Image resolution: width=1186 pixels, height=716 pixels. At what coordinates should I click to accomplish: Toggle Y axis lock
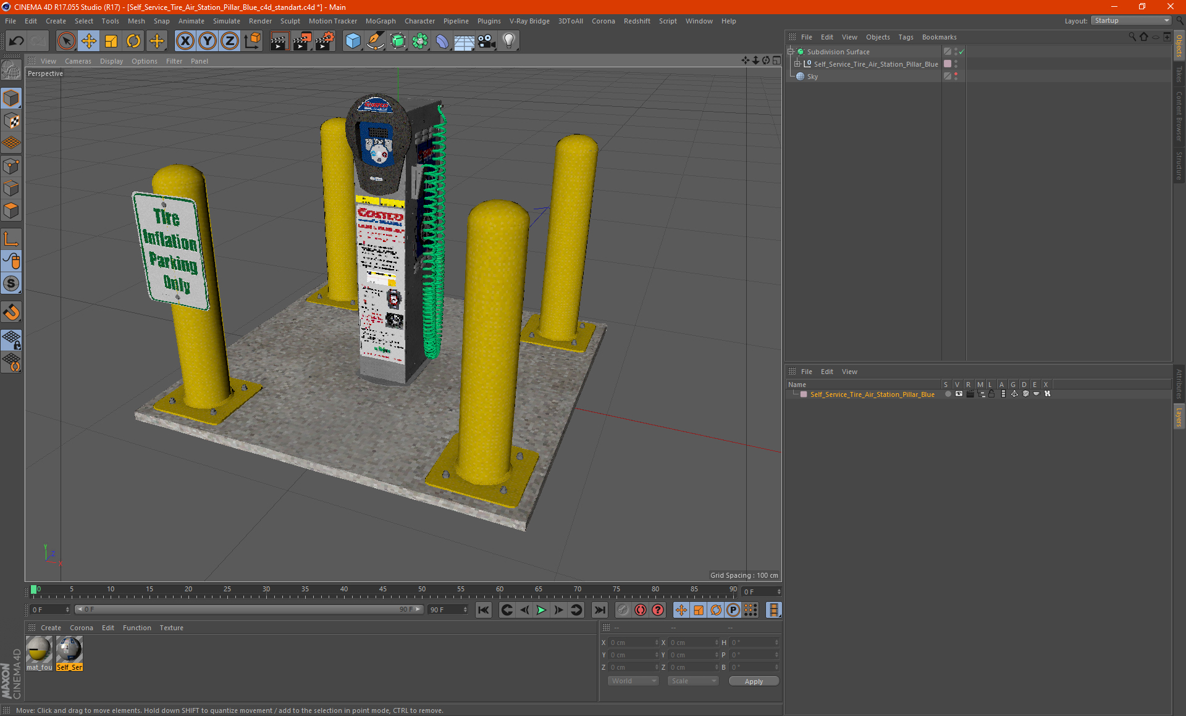pyautogui.click(x=208, y=41)
